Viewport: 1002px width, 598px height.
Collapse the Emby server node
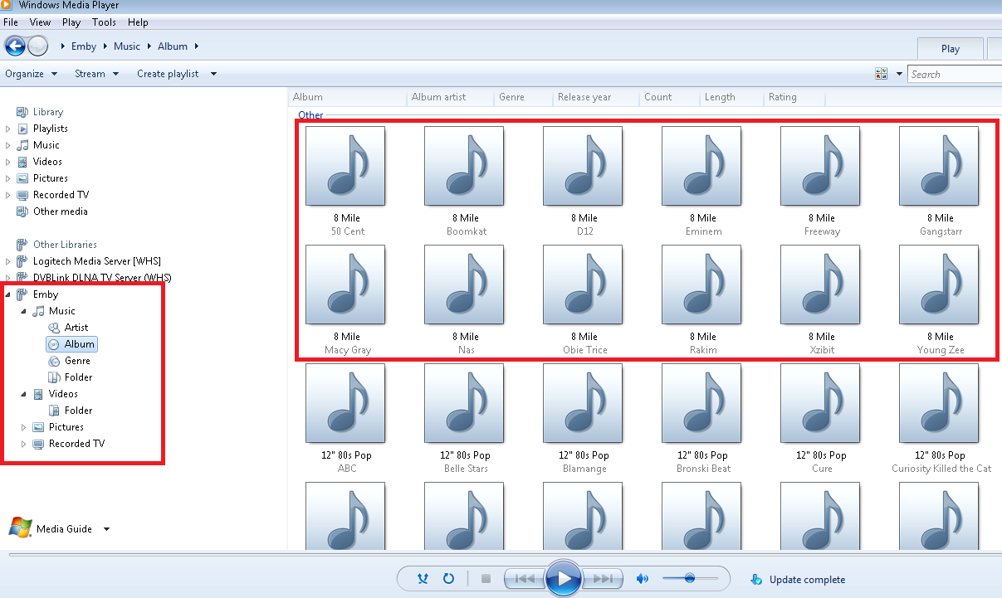[x=8, y=294]
